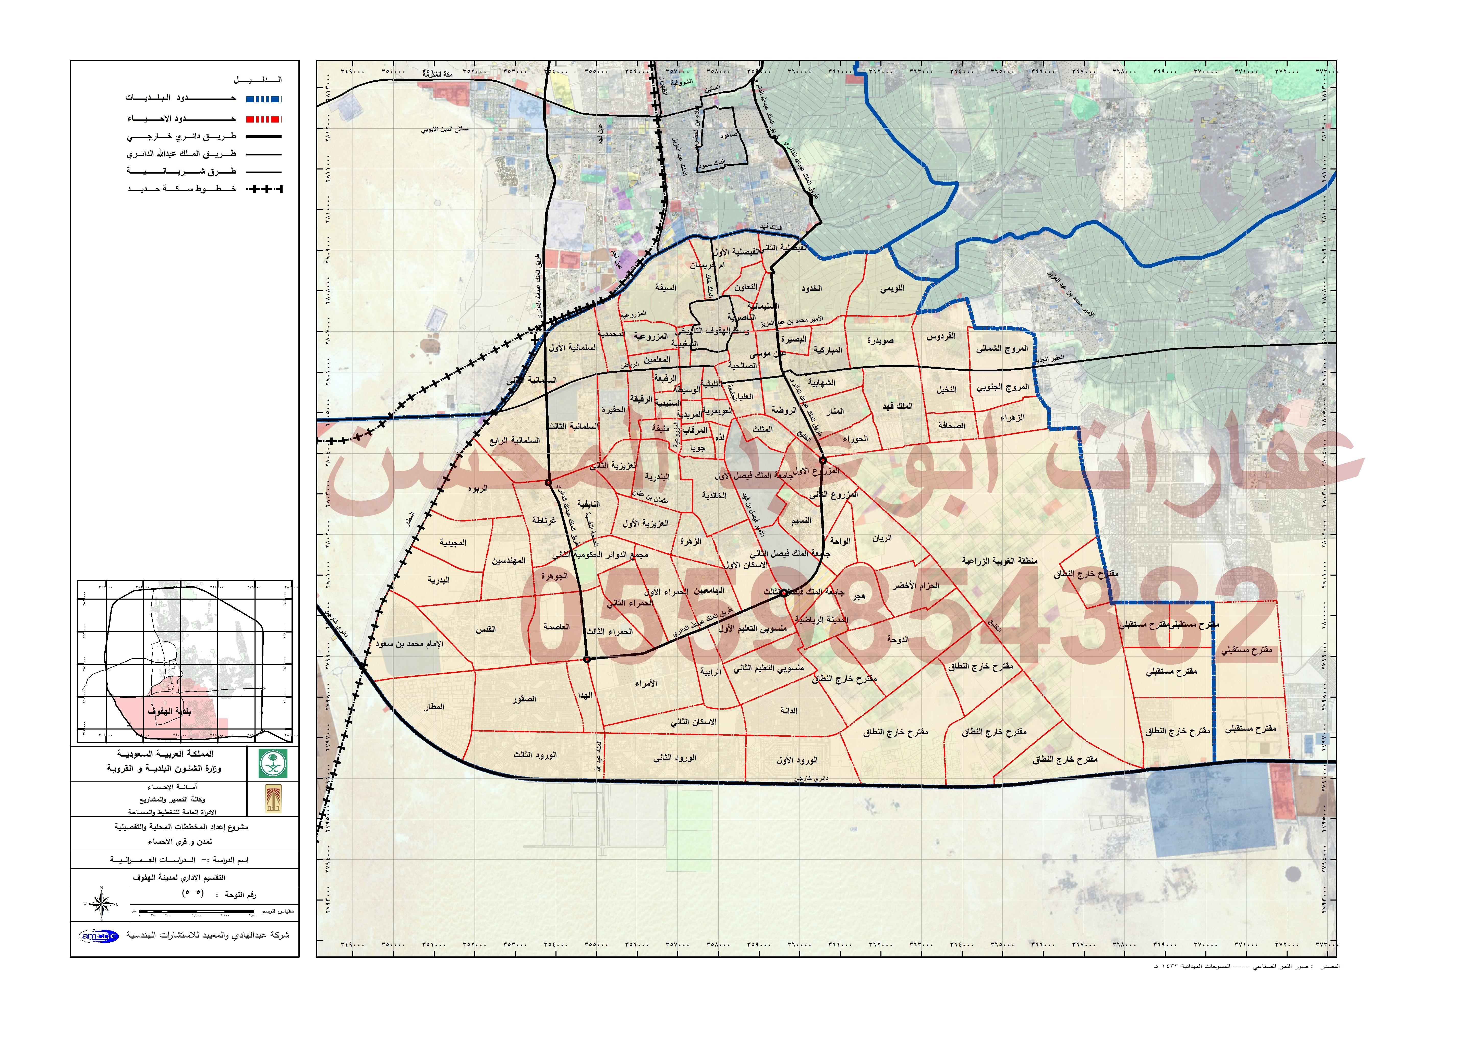Click the compass rose north arrow symbol
The height and width of the screenshot is (1045, 1477).
(102, 904)
